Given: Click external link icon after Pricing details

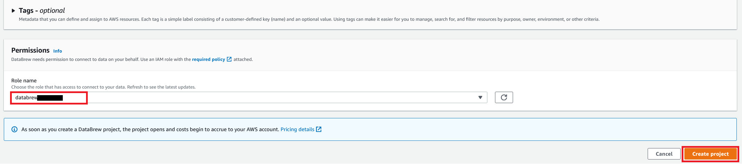Looking at the screenshot, I should pos(319,129).
